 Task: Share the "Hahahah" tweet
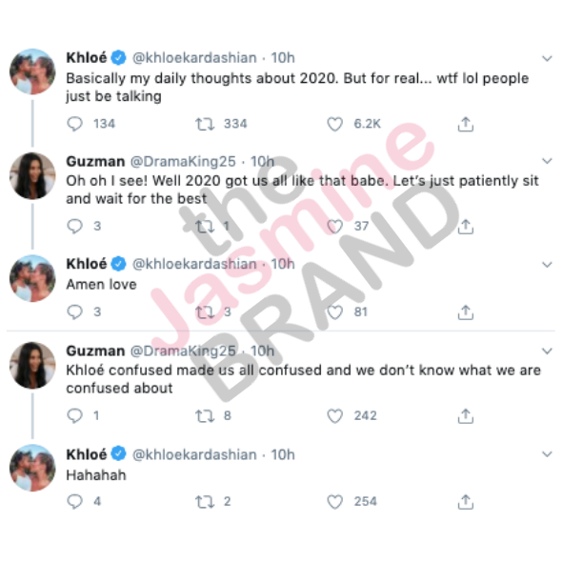click(x=465, y=501)
